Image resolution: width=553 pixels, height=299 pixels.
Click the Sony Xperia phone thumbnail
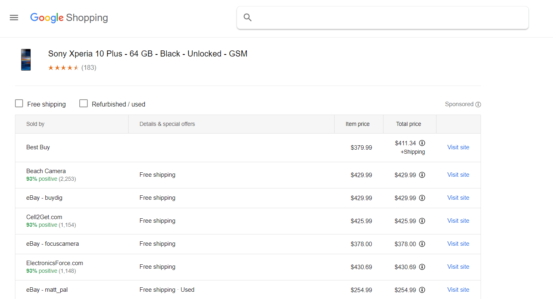[26, 60]
